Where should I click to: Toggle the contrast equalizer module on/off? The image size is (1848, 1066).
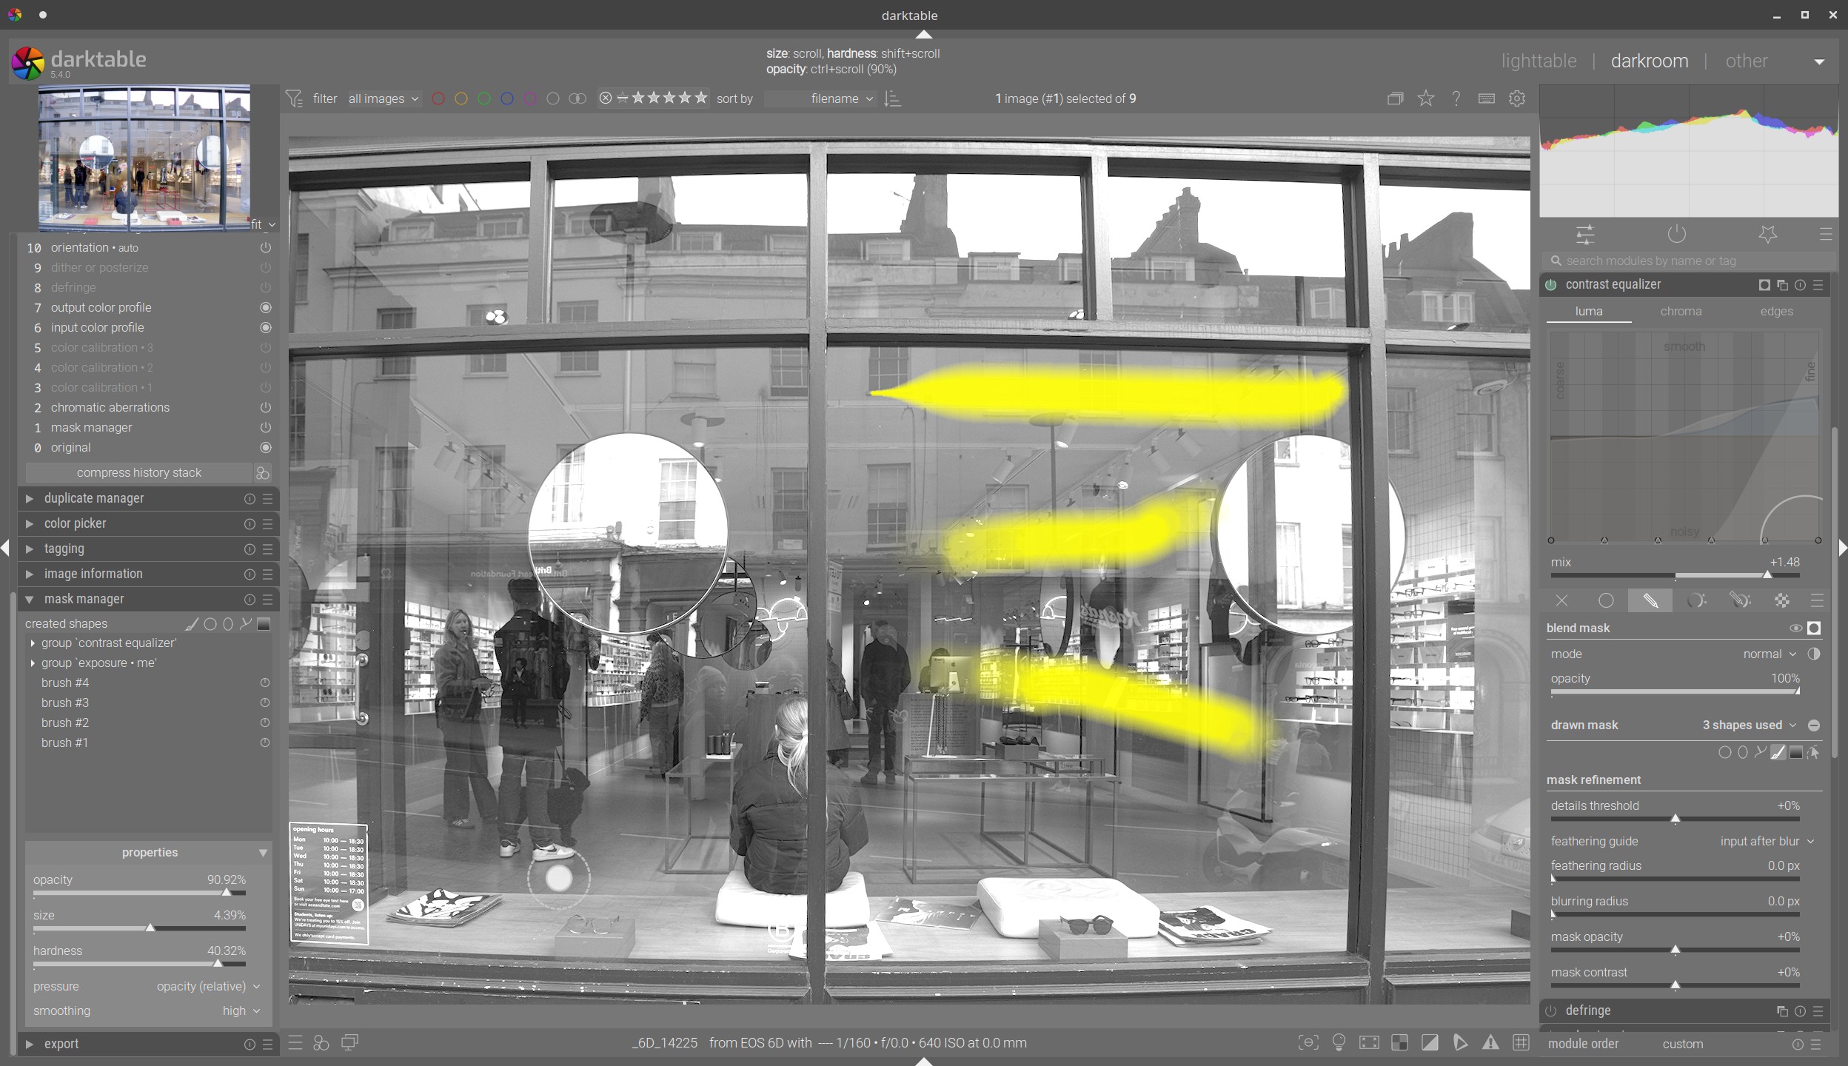coord(1551,285)
